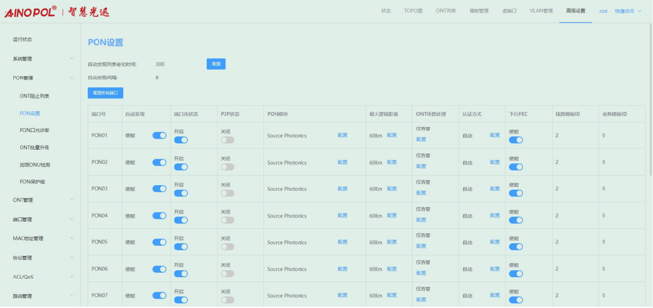The width and height of the screenshot is (653, 308).
Task: Click the vertical page scrollbar
Action: (x=650, y=100)
